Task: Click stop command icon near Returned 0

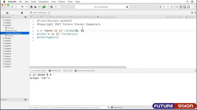Action: pos(112,107)
